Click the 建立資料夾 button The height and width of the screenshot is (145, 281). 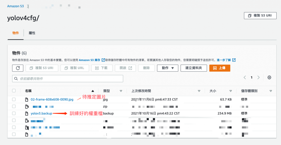point(193,68)
